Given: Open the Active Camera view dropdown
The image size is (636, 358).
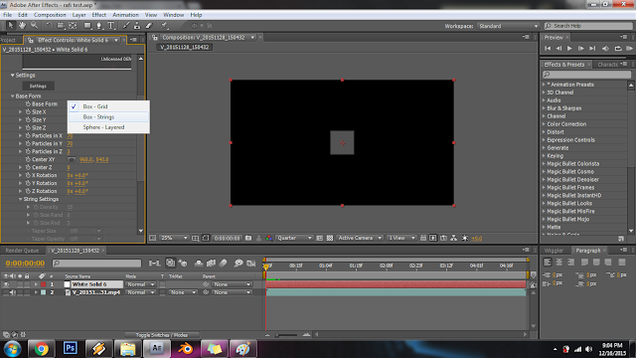Looking at the screenshot, I should click(360, 238).
